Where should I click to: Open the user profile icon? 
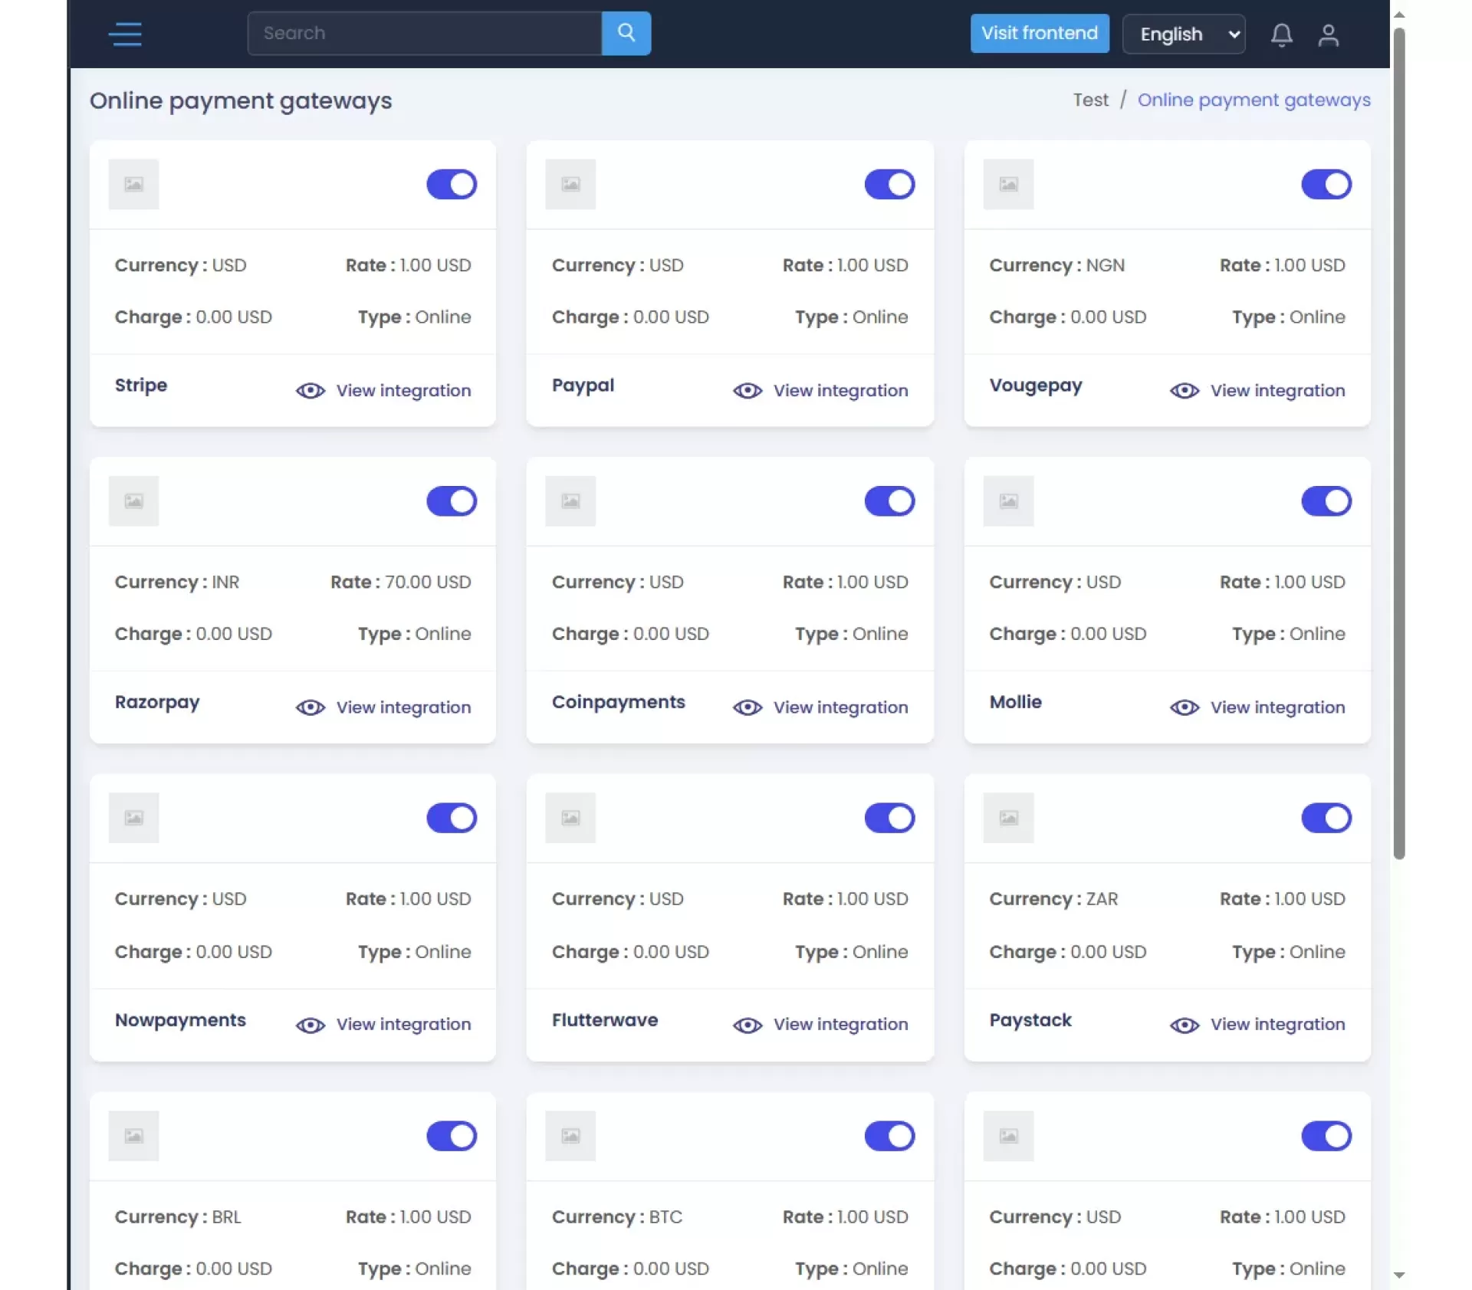coord(1328,35)
